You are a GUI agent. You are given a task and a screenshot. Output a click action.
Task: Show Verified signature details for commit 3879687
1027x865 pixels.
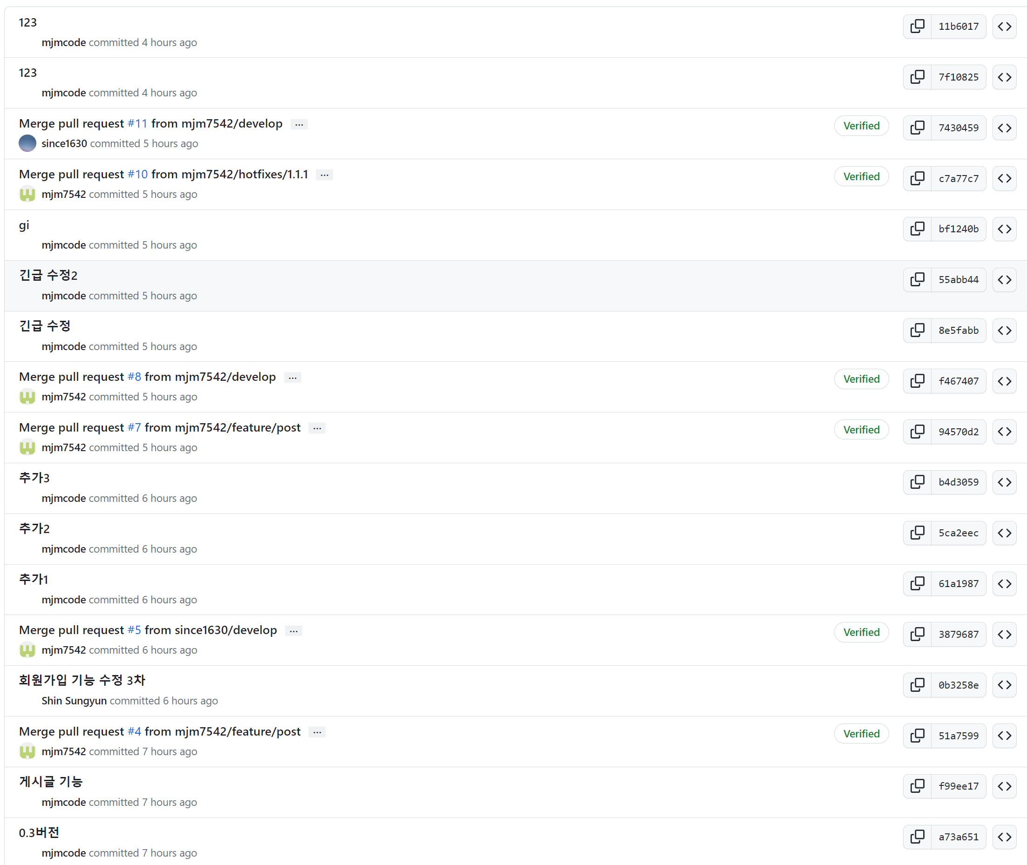point(862,633)
